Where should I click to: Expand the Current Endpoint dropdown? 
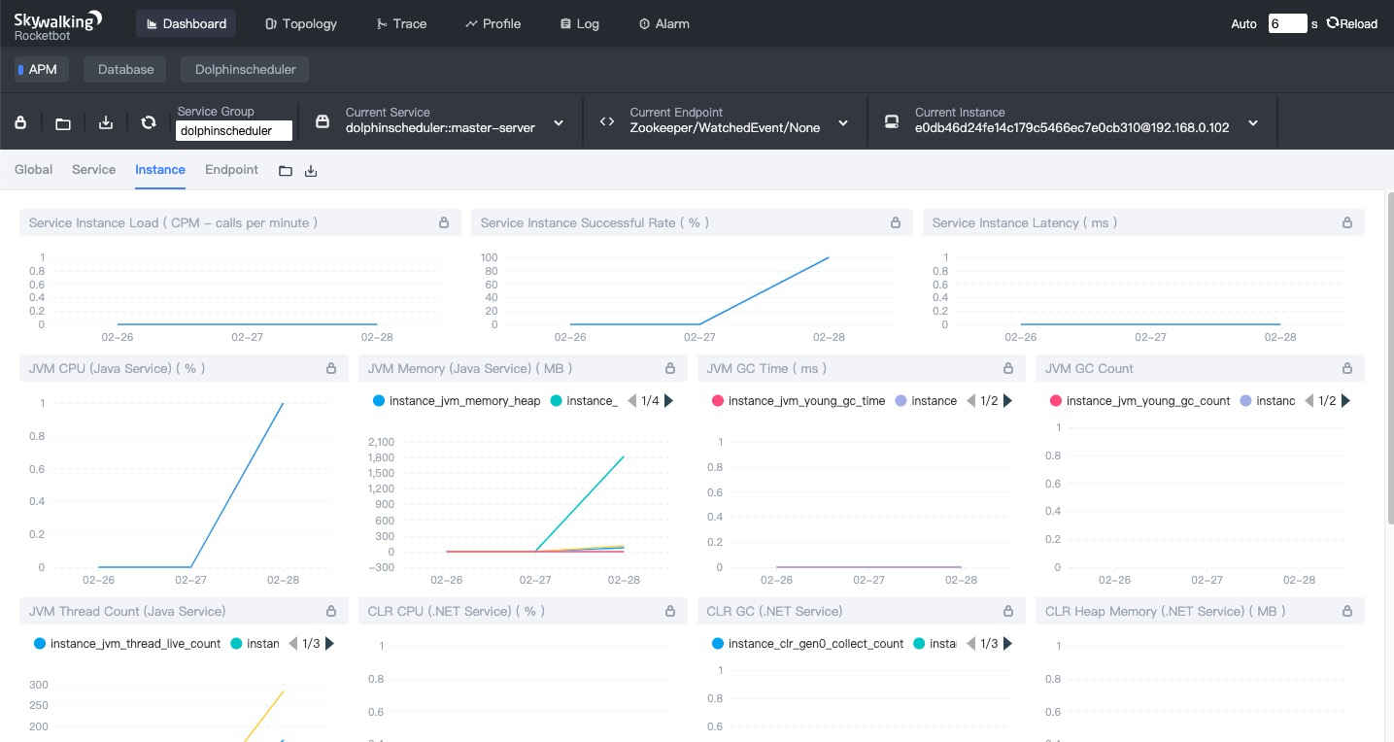coord(843,123)
